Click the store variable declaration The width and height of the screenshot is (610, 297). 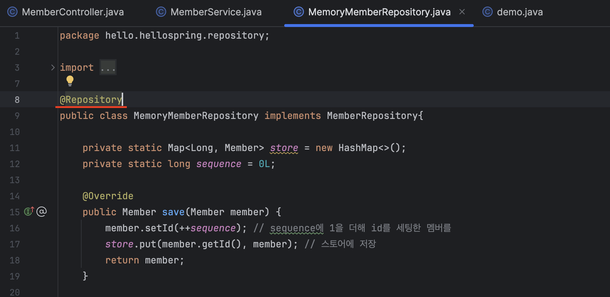pyautogui.click(x=284, y=148)
